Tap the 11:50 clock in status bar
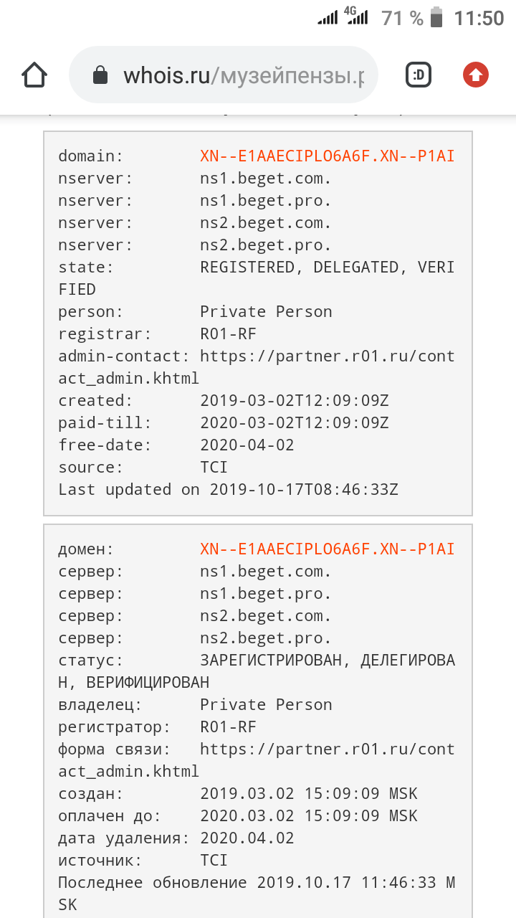 pos(479,18)
